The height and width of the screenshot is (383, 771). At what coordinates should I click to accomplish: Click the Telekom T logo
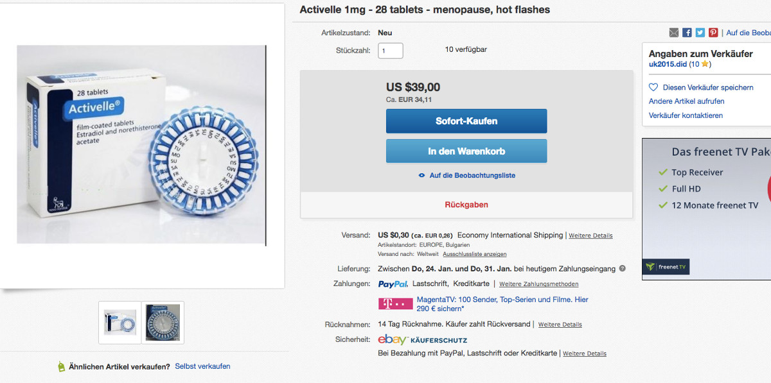(395, 303)
